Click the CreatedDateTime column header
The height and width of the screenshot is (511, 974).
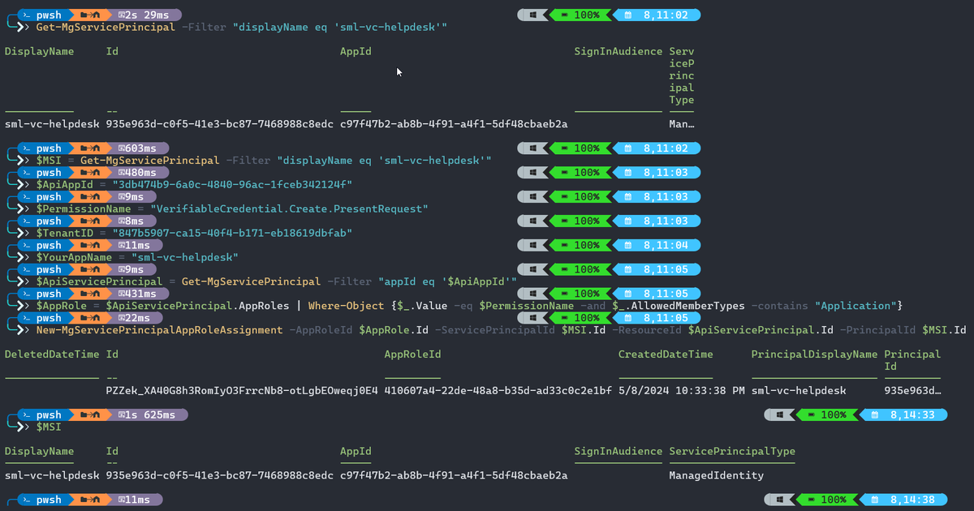tap(666, 354)
